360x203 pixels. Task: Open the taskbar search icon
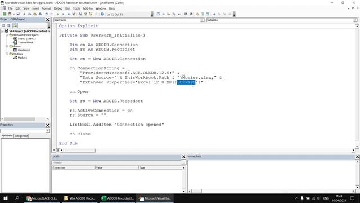pyautogui.click(x=17, y=198)
